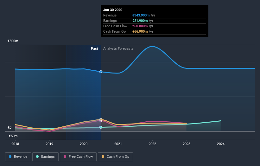260x166 pixels.
Task: Select the Earnings data point at Jun 2020
Action: [x=101, y=127]
